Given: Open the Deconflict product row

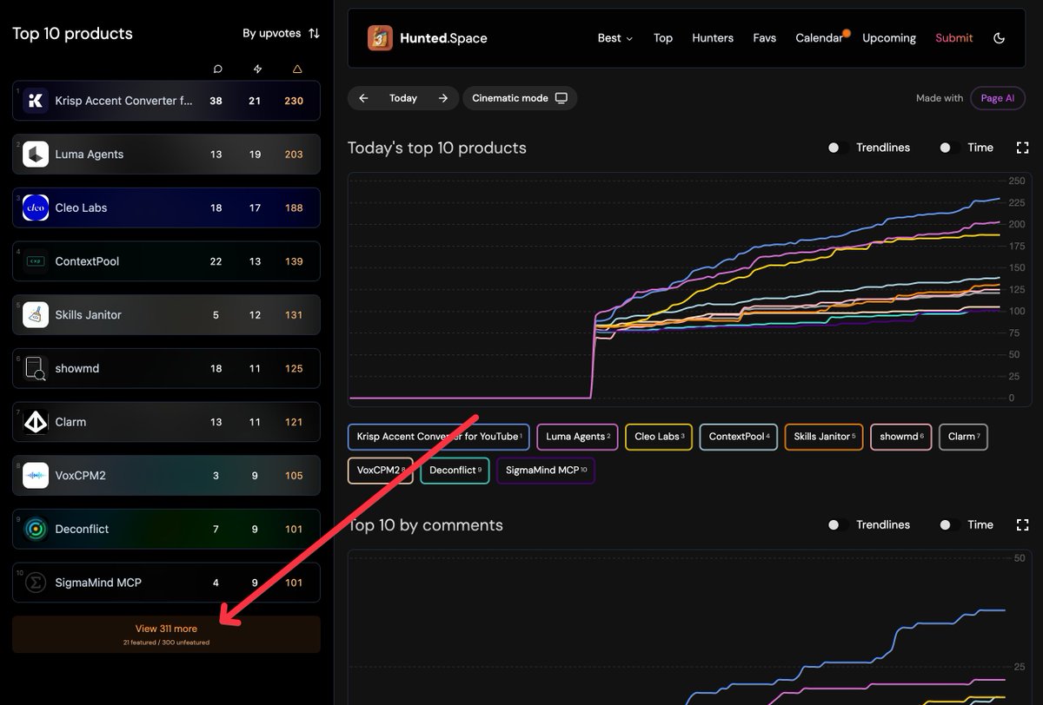Looking at the screenshot, I should [x=166, y=529].
